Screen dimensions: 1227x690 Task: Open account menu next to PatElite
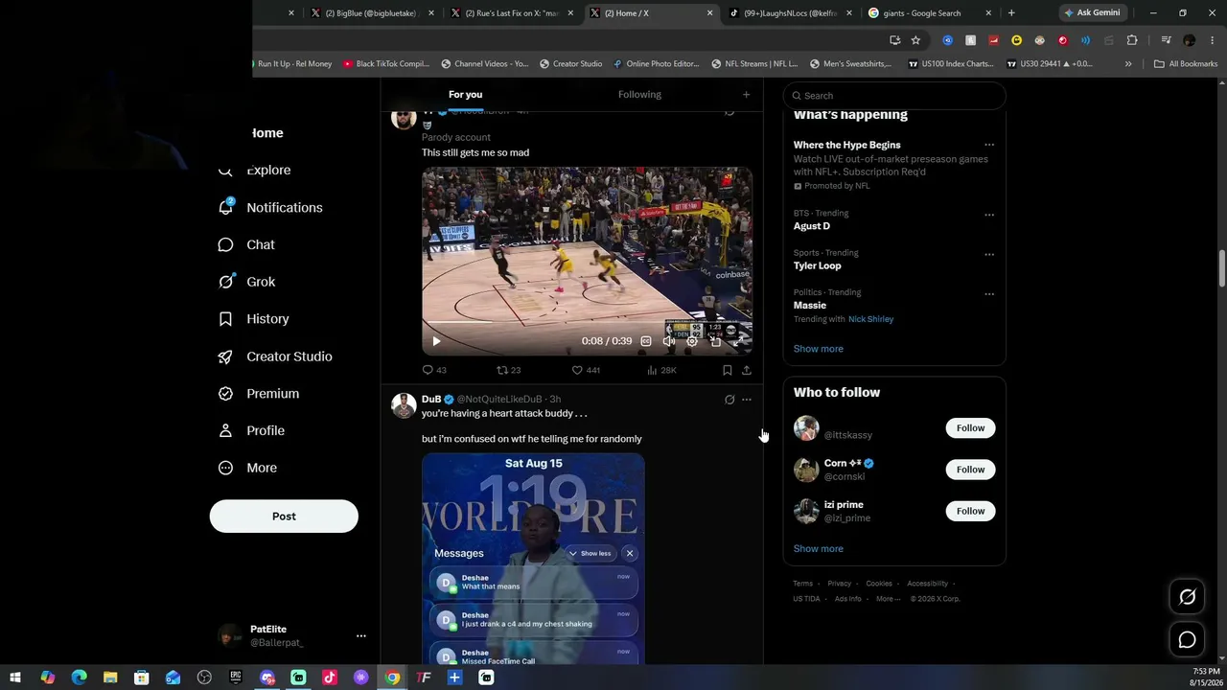click(361, 635)
